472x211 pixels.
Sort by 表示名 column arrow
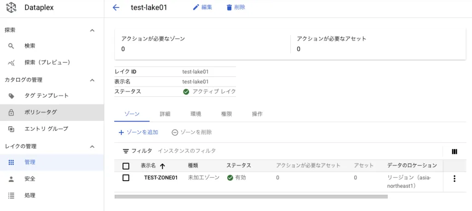163,166
